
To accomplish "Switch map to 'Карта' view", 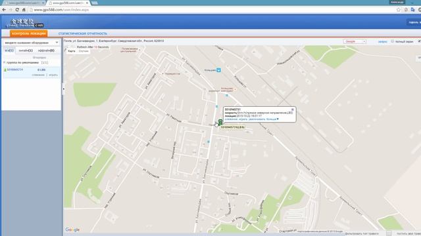I will 72,51.
